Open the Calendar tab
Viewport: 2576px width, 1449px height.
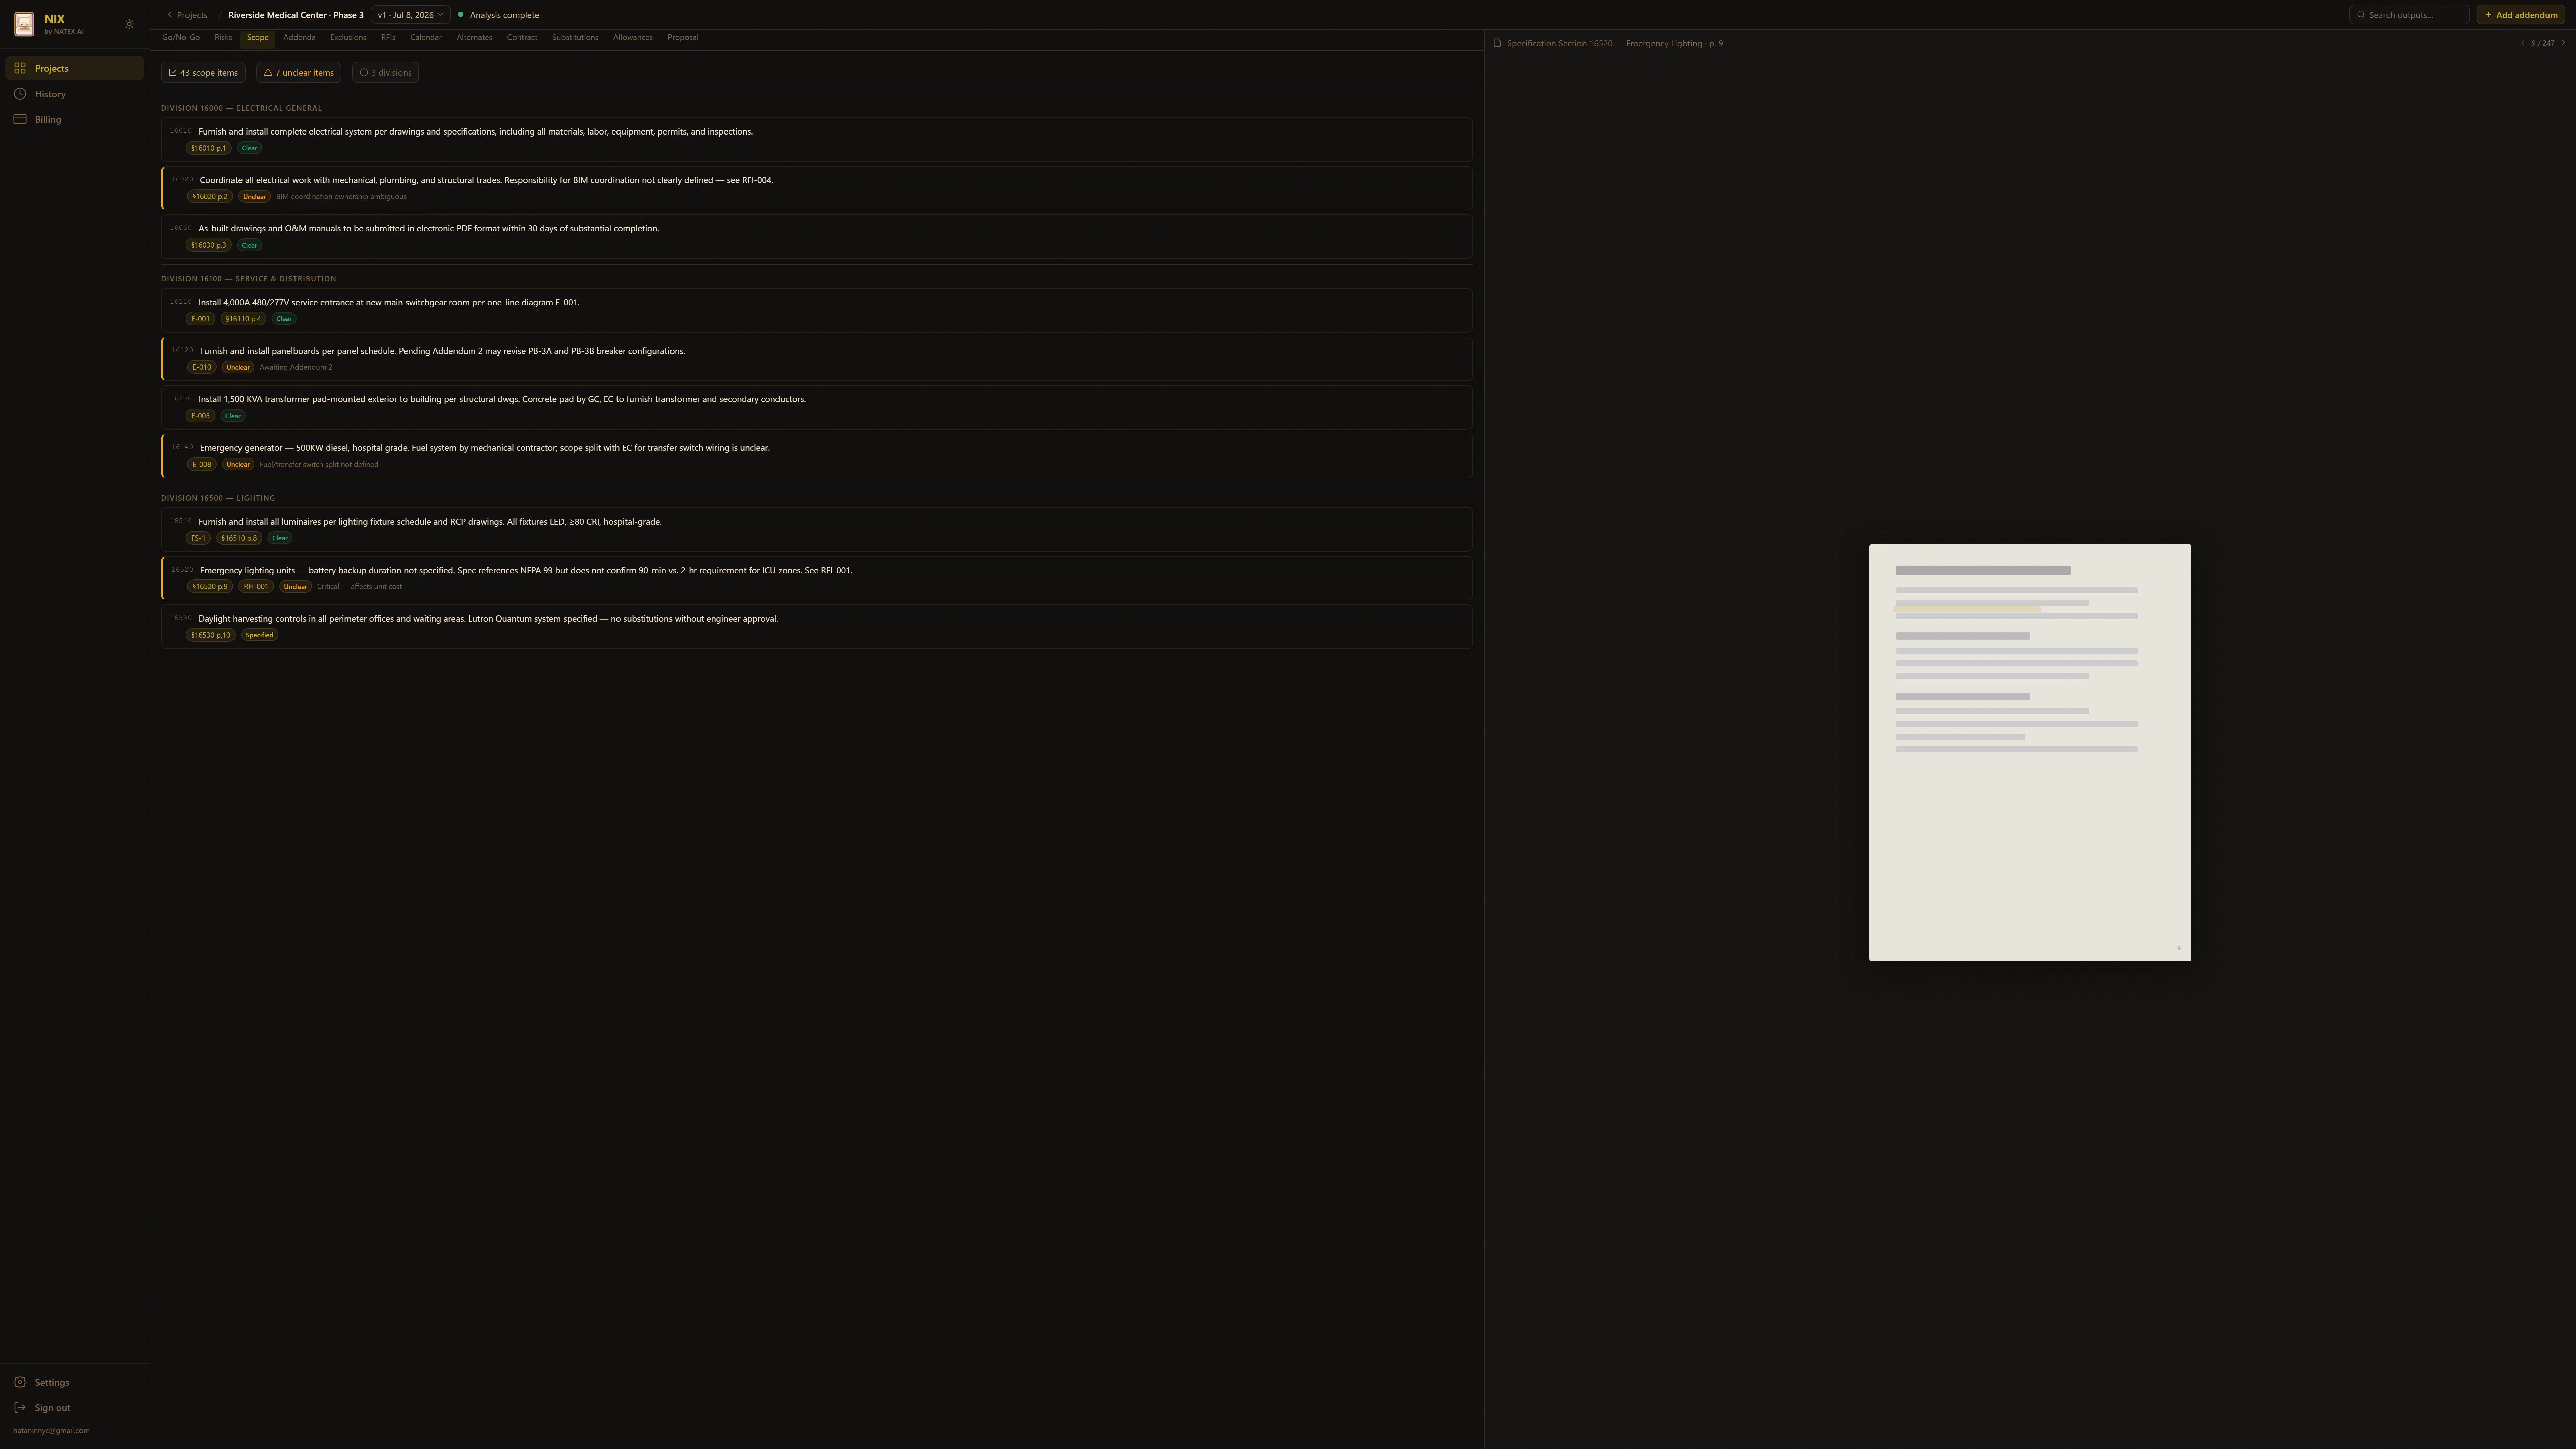(x=426, y=38)
